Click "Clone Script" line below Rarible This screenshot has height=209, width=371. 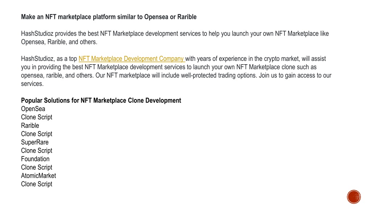click(x=37, y=134)
